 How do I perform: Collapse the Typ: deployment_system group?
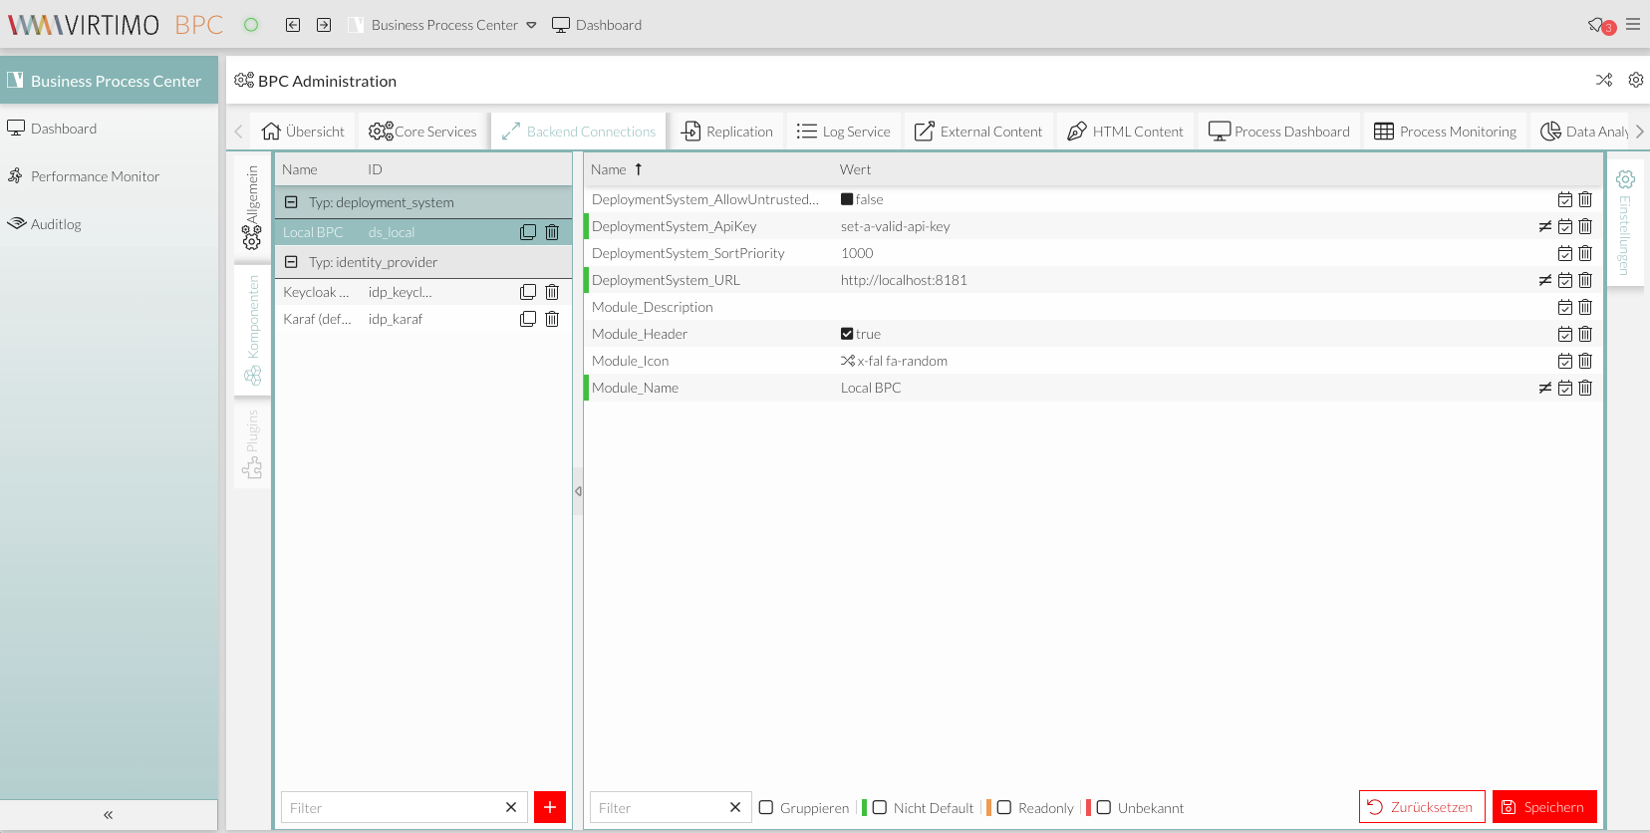coord(291,202)
